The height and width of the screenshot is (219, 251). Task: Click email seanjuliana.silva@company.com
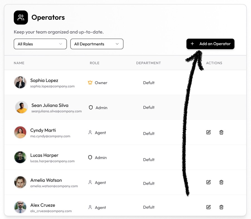[57, 111]
